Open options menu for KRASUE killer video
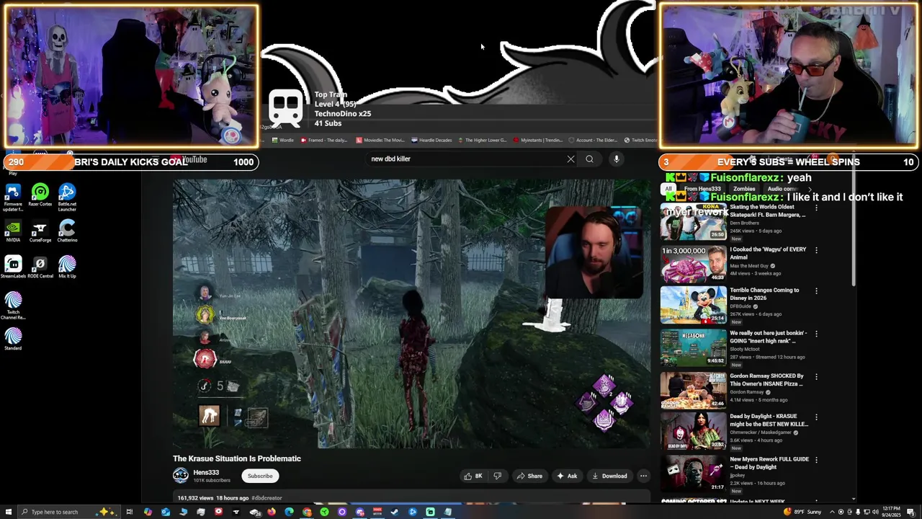Viewport: 922px width, 519px height. [816, 417]
